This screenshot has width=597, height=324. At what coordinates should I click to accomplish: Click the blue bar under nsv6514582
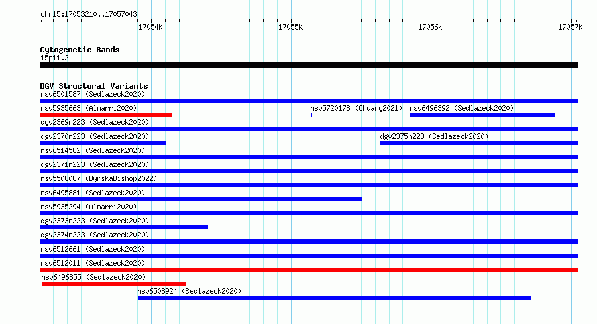(309, 157)
